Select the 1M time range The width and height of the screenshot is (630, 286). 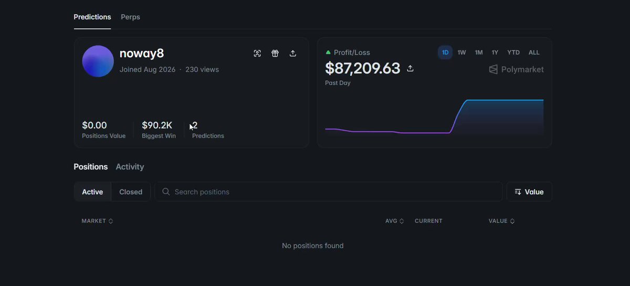(479, 52)
